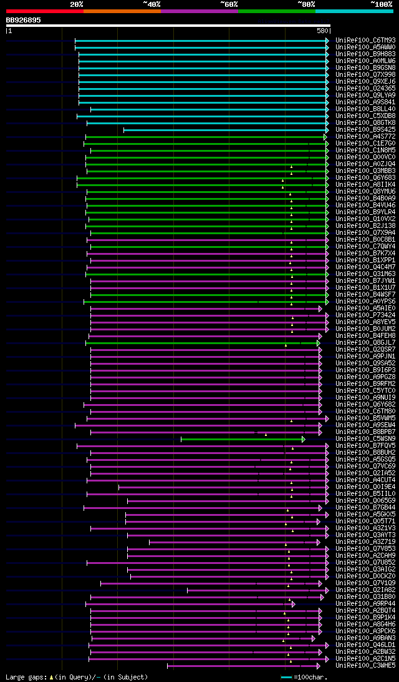This screenshot has width=399, height=682.
Task: Click the cyan ~100% segment of the identity scale
Action: (354, 11)
